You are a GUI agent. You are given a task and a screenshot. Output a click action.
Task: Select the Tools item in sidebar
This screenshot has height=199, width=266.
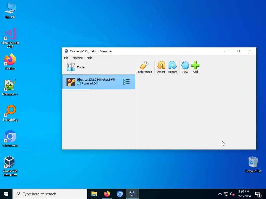coord(99,67)
